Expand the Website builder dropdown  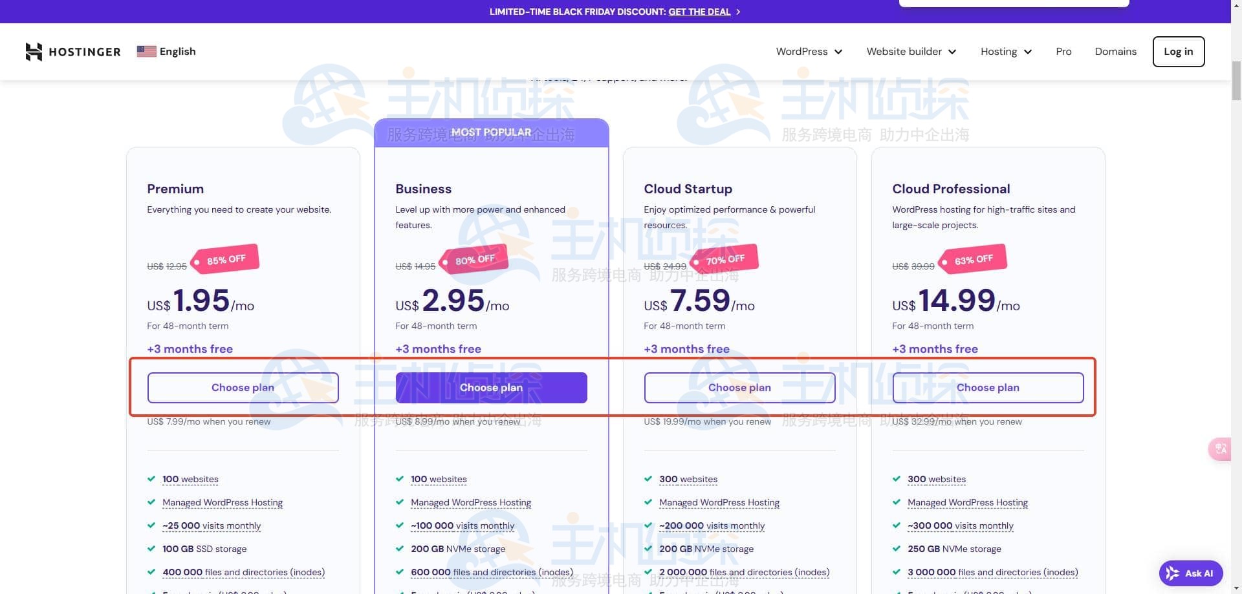coord(910,51)
